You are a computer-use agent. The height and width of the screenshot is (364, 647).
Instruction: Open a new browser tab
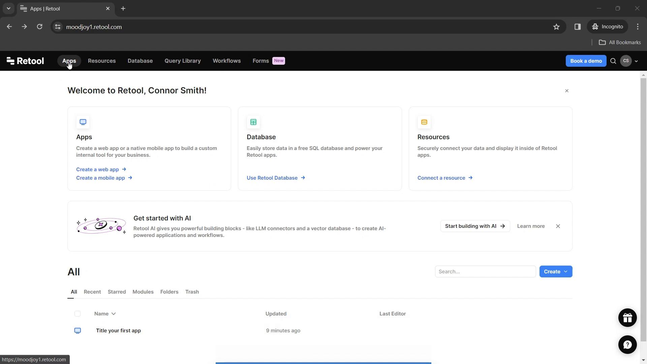click(123, 8)
